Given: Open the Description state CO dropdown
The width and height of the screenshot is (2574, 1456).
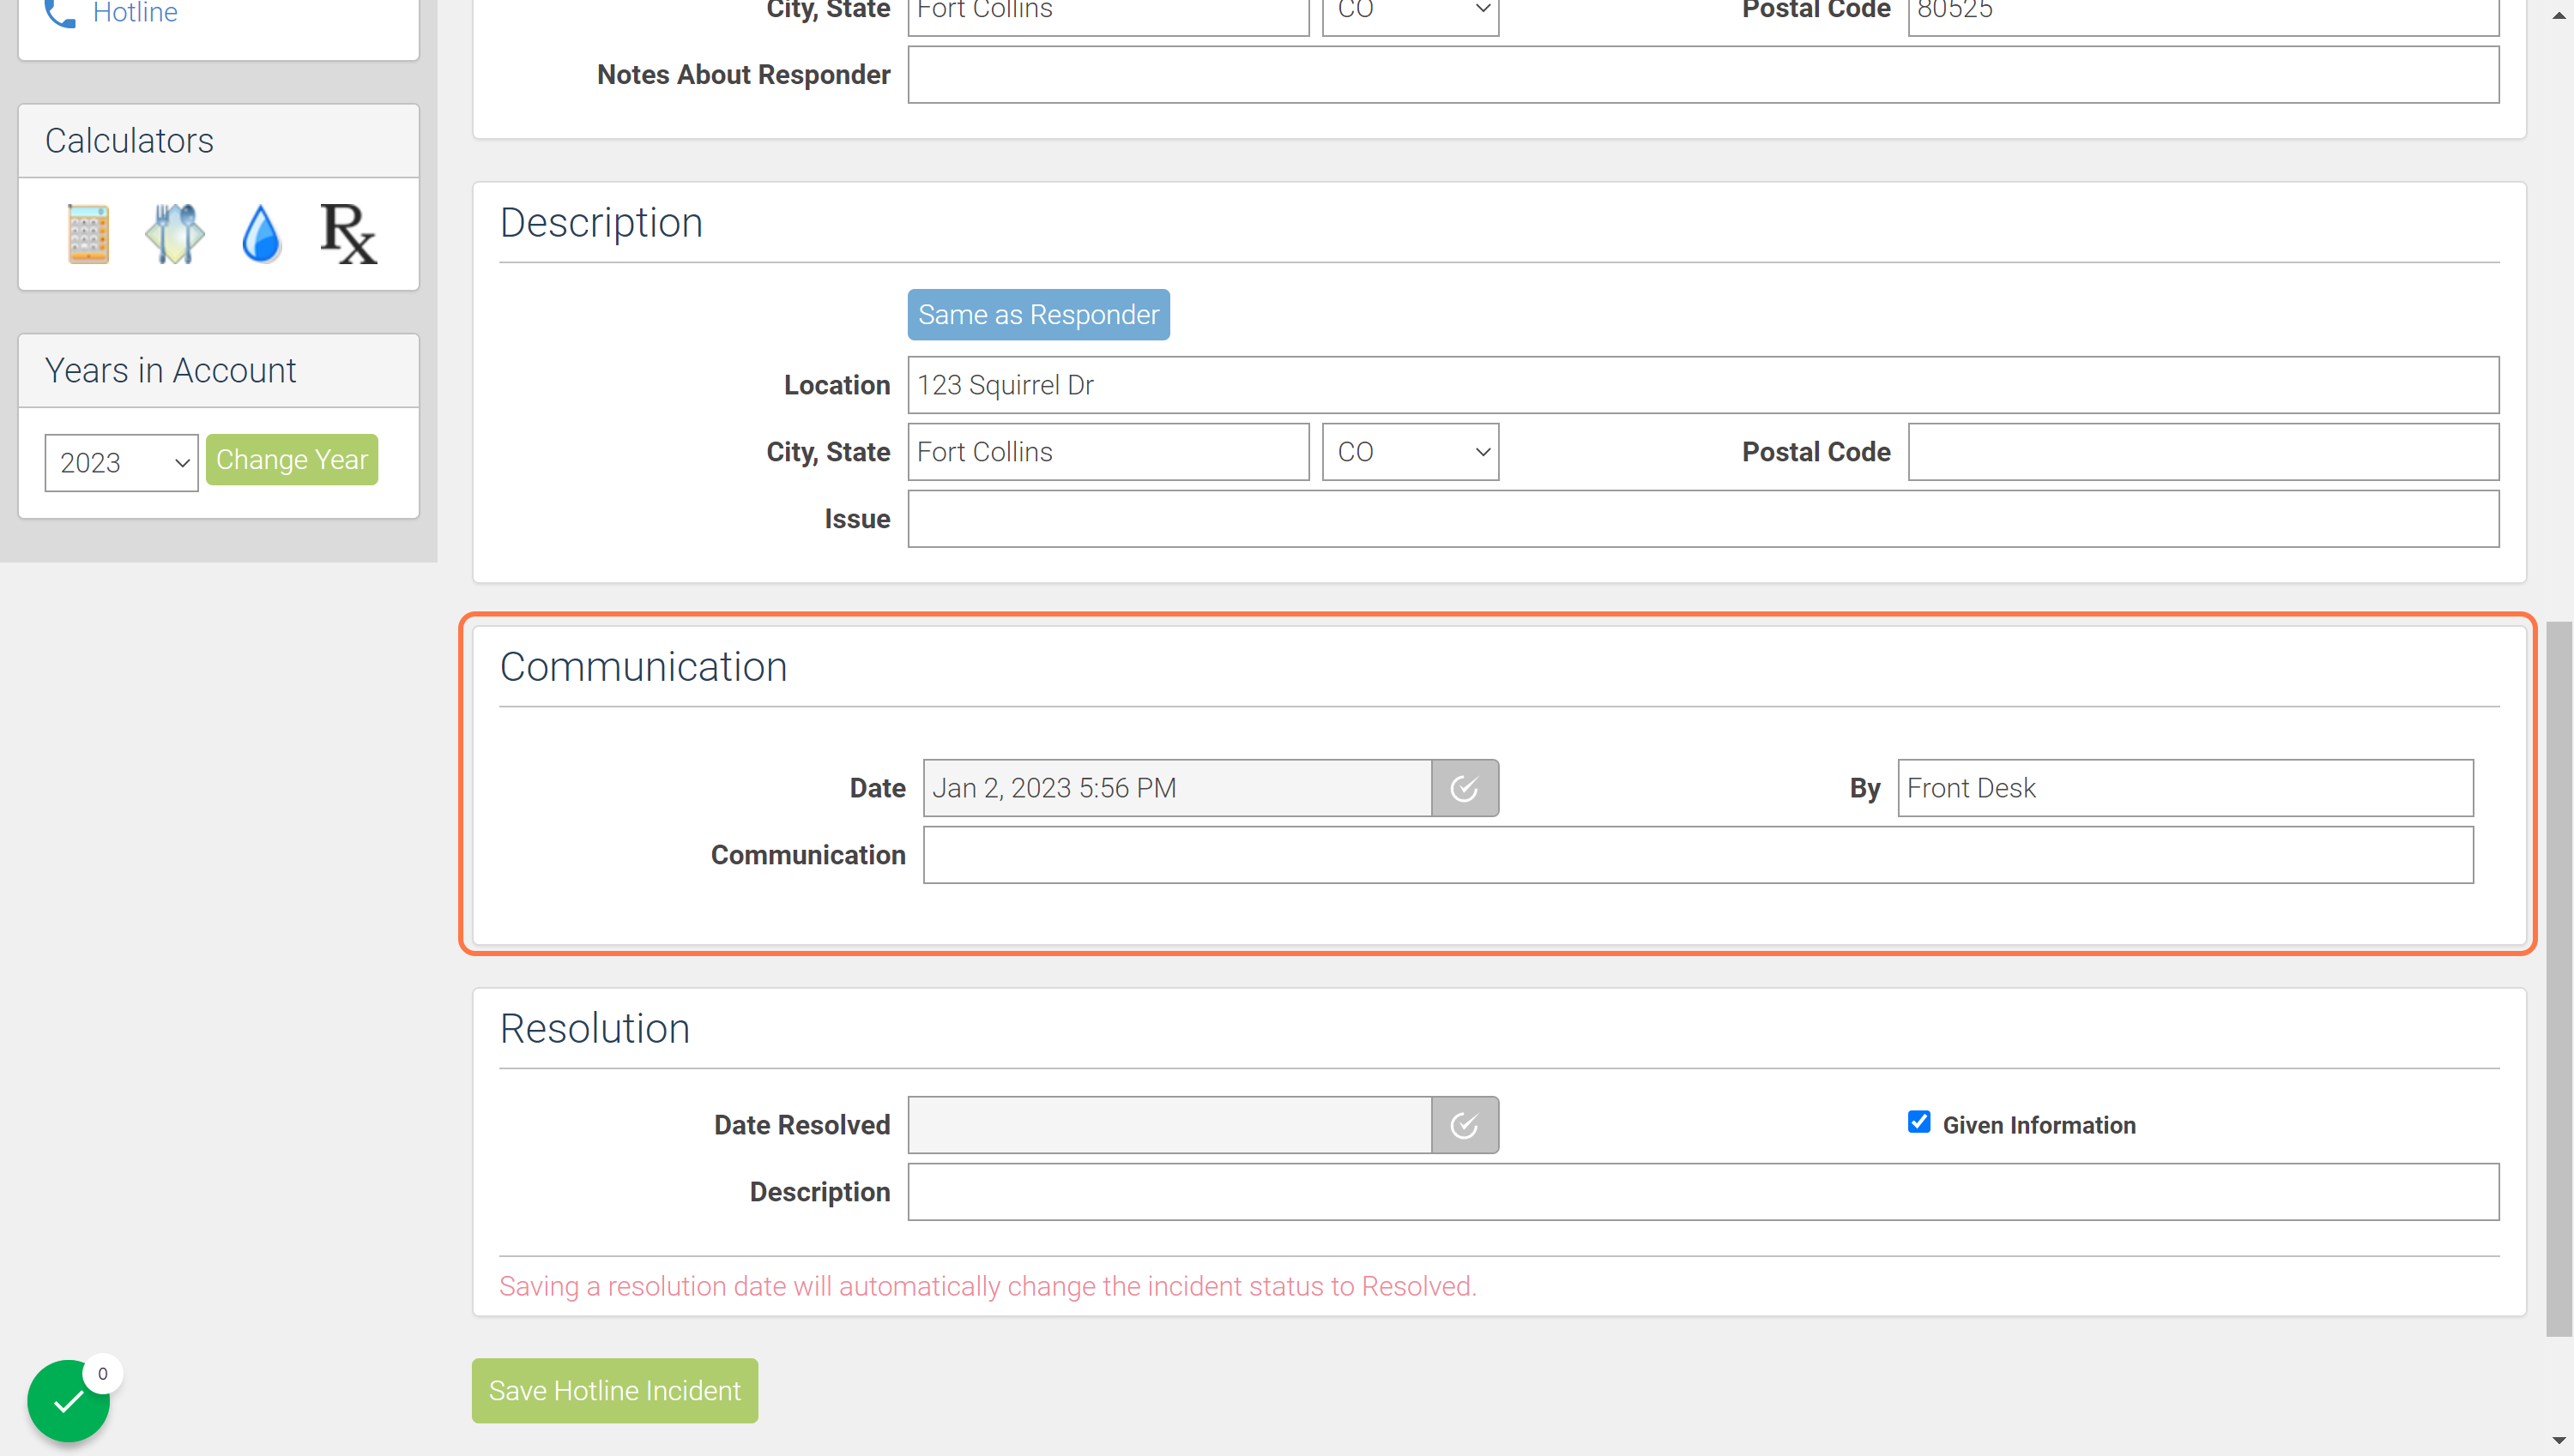Looking at the screenshot, I should pos(1411,452).
